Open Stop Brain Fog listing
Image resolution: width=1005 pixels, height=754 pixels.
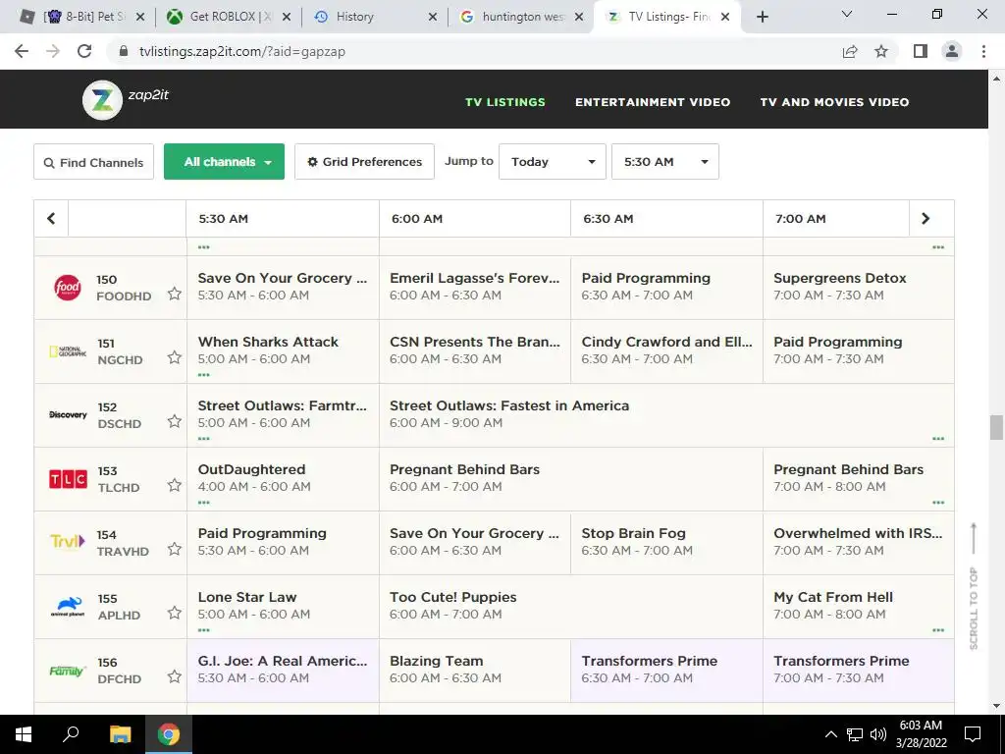click(666, 542)
